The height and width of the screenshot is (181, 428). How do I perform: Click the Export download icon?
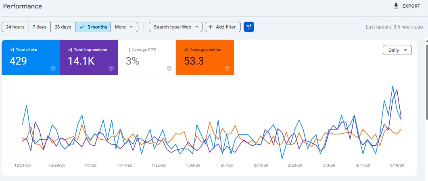[x=396, y=6]
